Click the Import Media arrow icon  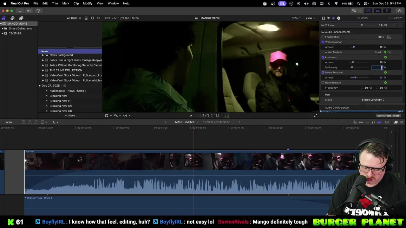click(20, 11)
